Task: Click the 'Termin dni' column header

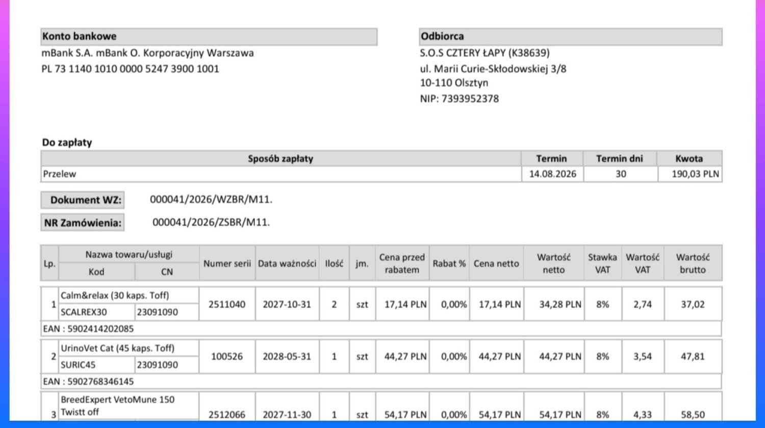Action: pos(620,158)
